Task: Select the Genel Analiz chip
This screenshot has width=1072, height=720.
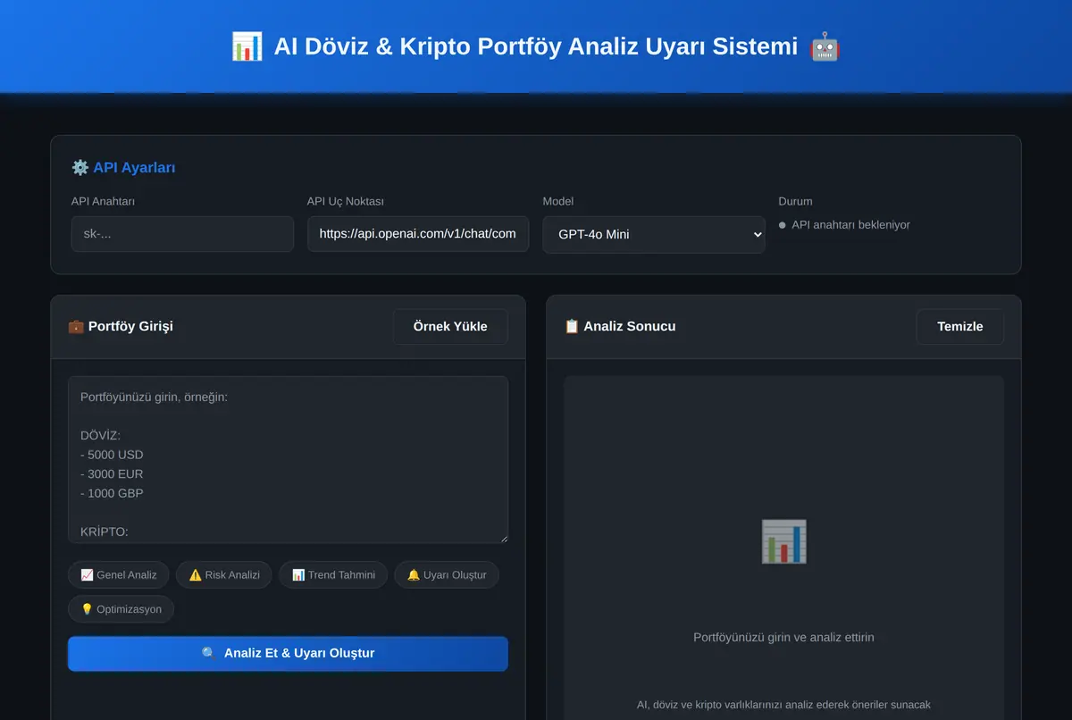Action: [119, 574]
